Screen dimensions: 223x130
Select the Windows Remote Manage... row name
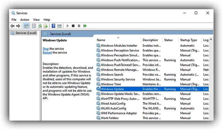pos(119,70)
